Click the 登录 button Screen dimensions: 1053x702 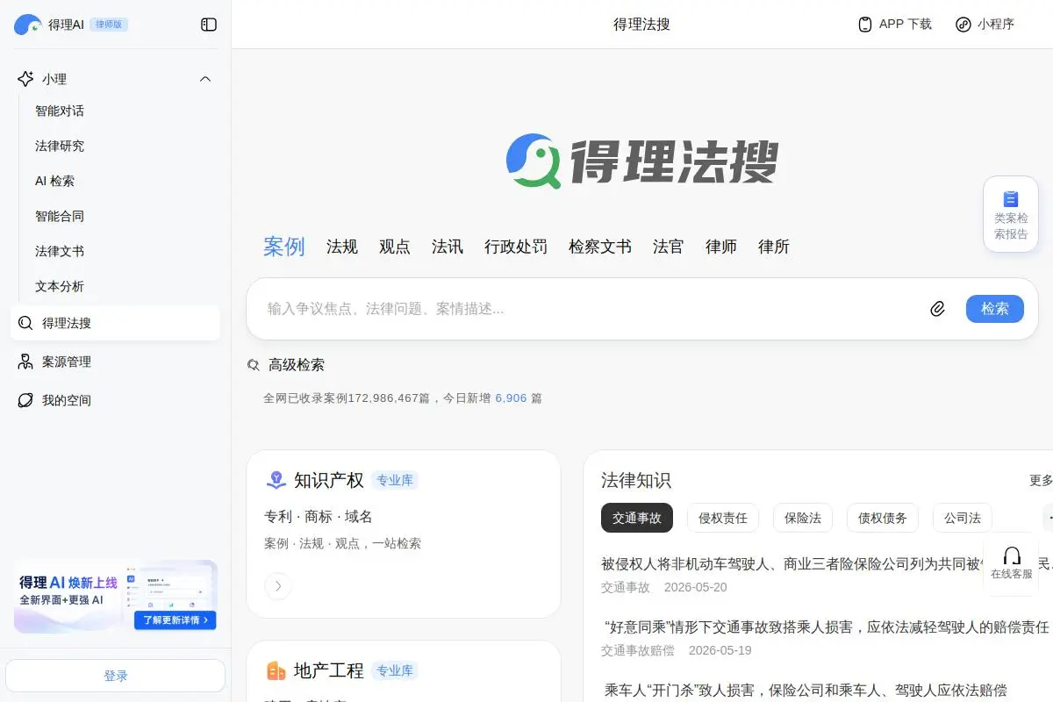(x=116, y=676)
